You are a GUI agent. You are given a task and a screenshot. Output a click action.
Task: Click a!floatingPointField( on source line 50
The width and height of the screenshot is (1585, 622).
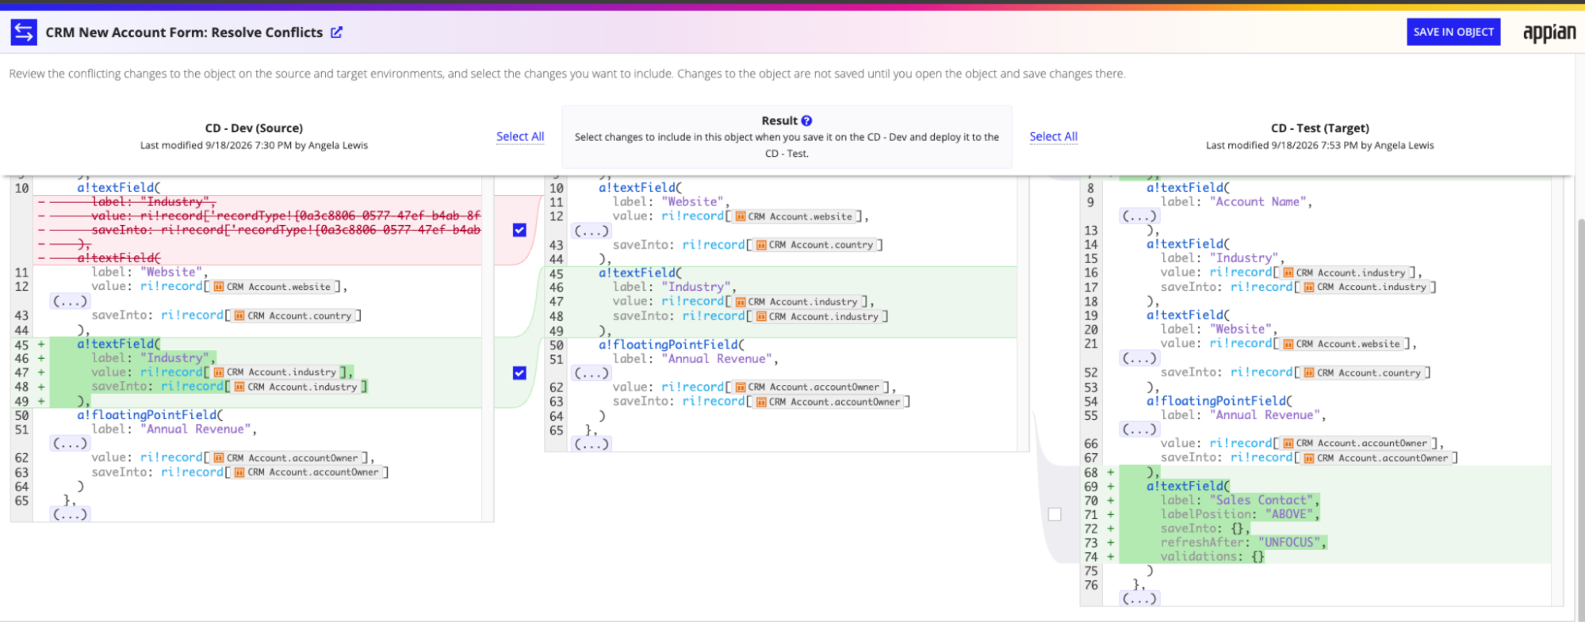(150, 415)
